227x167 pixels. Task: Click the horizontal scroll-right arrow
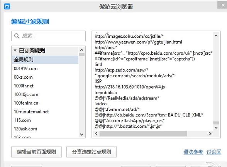(210, 133)
